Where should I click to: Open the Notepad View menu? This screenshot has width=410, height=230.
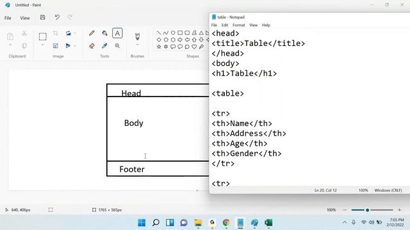pyautogui.click(x=254, y=25)
